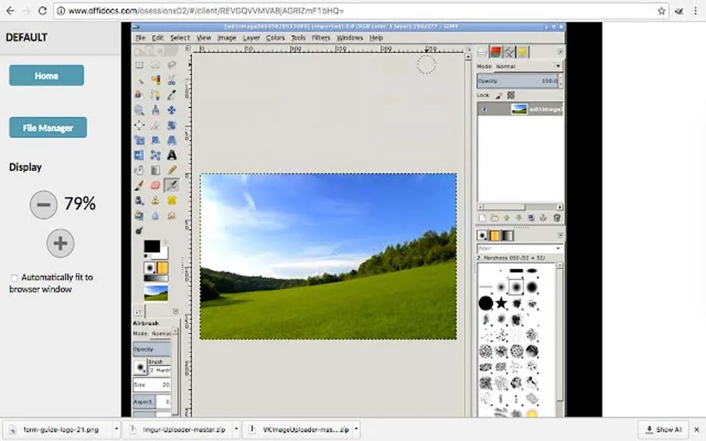706x441 pixels.
Task: Click the delete layer trash icon
Action: [x=556, y=218]
